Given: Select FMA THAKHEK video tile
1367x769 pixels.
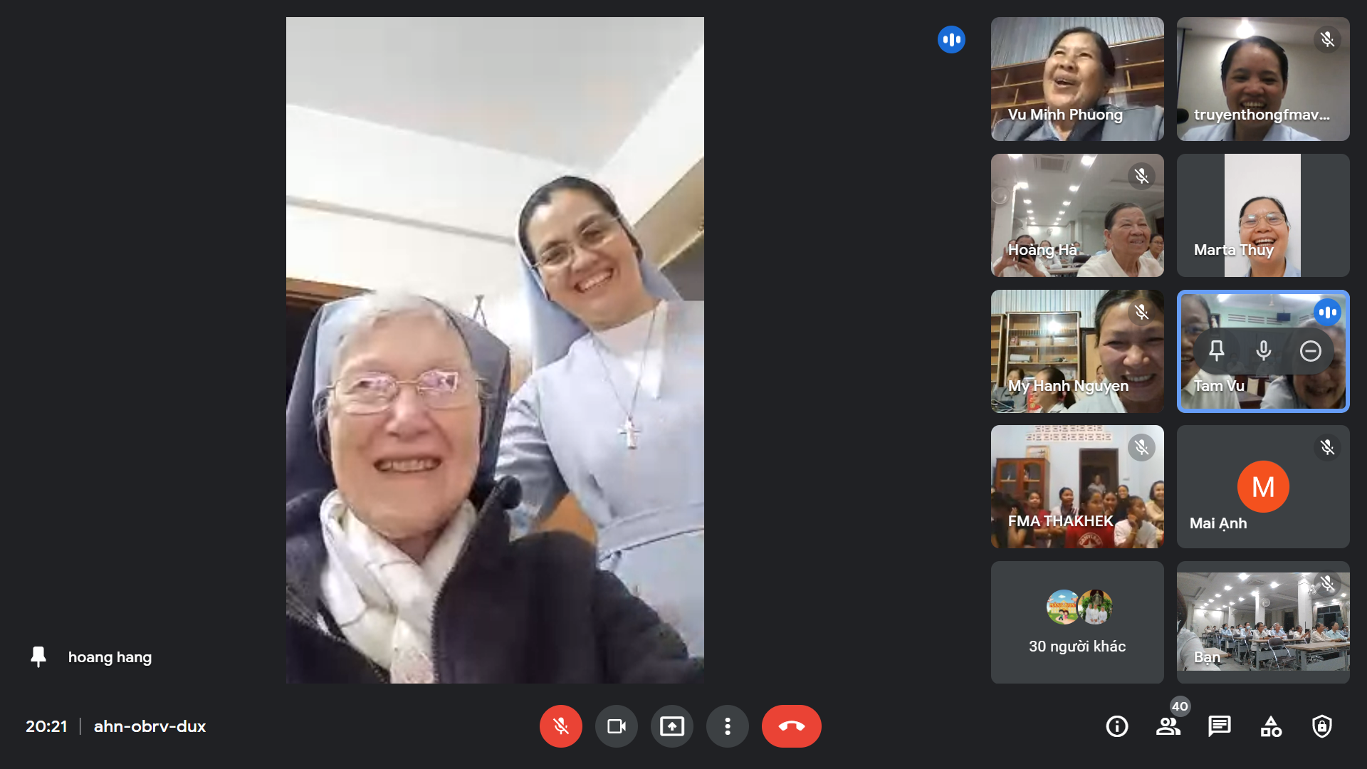Looking at the screenshot, I should 1077,487.
